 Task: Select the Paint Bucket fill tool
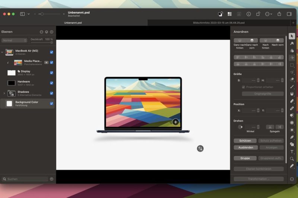292,94
